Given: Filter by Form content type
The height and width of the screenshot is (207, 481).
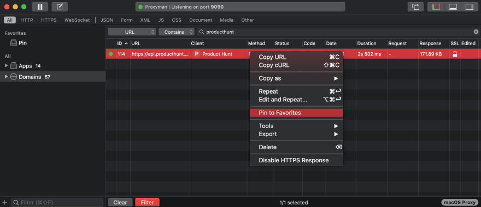Looking at the screenshot, I should coord(127,20).
